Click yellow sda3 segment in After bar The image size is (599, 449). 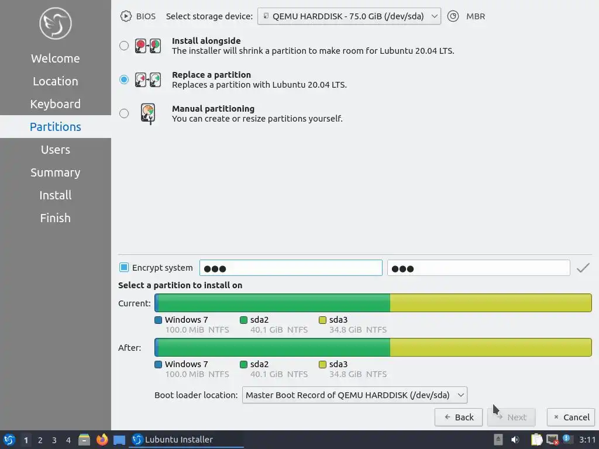pyautogui.click(x=491, y=347)
